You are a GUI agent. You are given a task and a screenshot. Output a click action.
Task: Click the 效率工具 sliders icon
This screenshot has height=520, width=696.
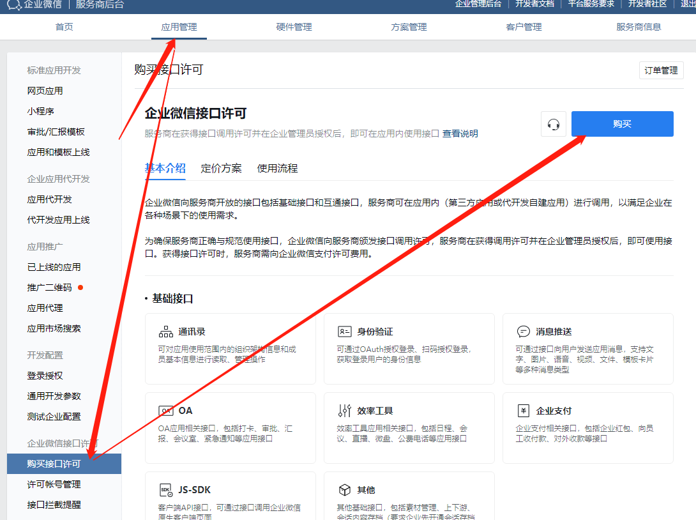(345, 411)
